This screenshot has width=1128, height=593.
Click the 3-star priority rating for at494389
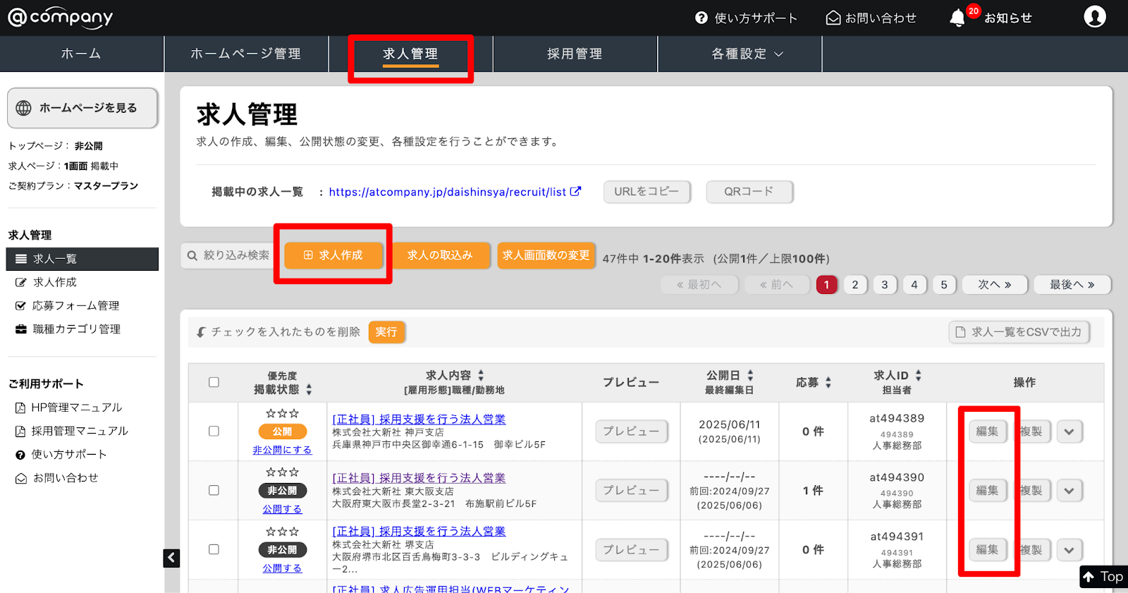(282, 413)
